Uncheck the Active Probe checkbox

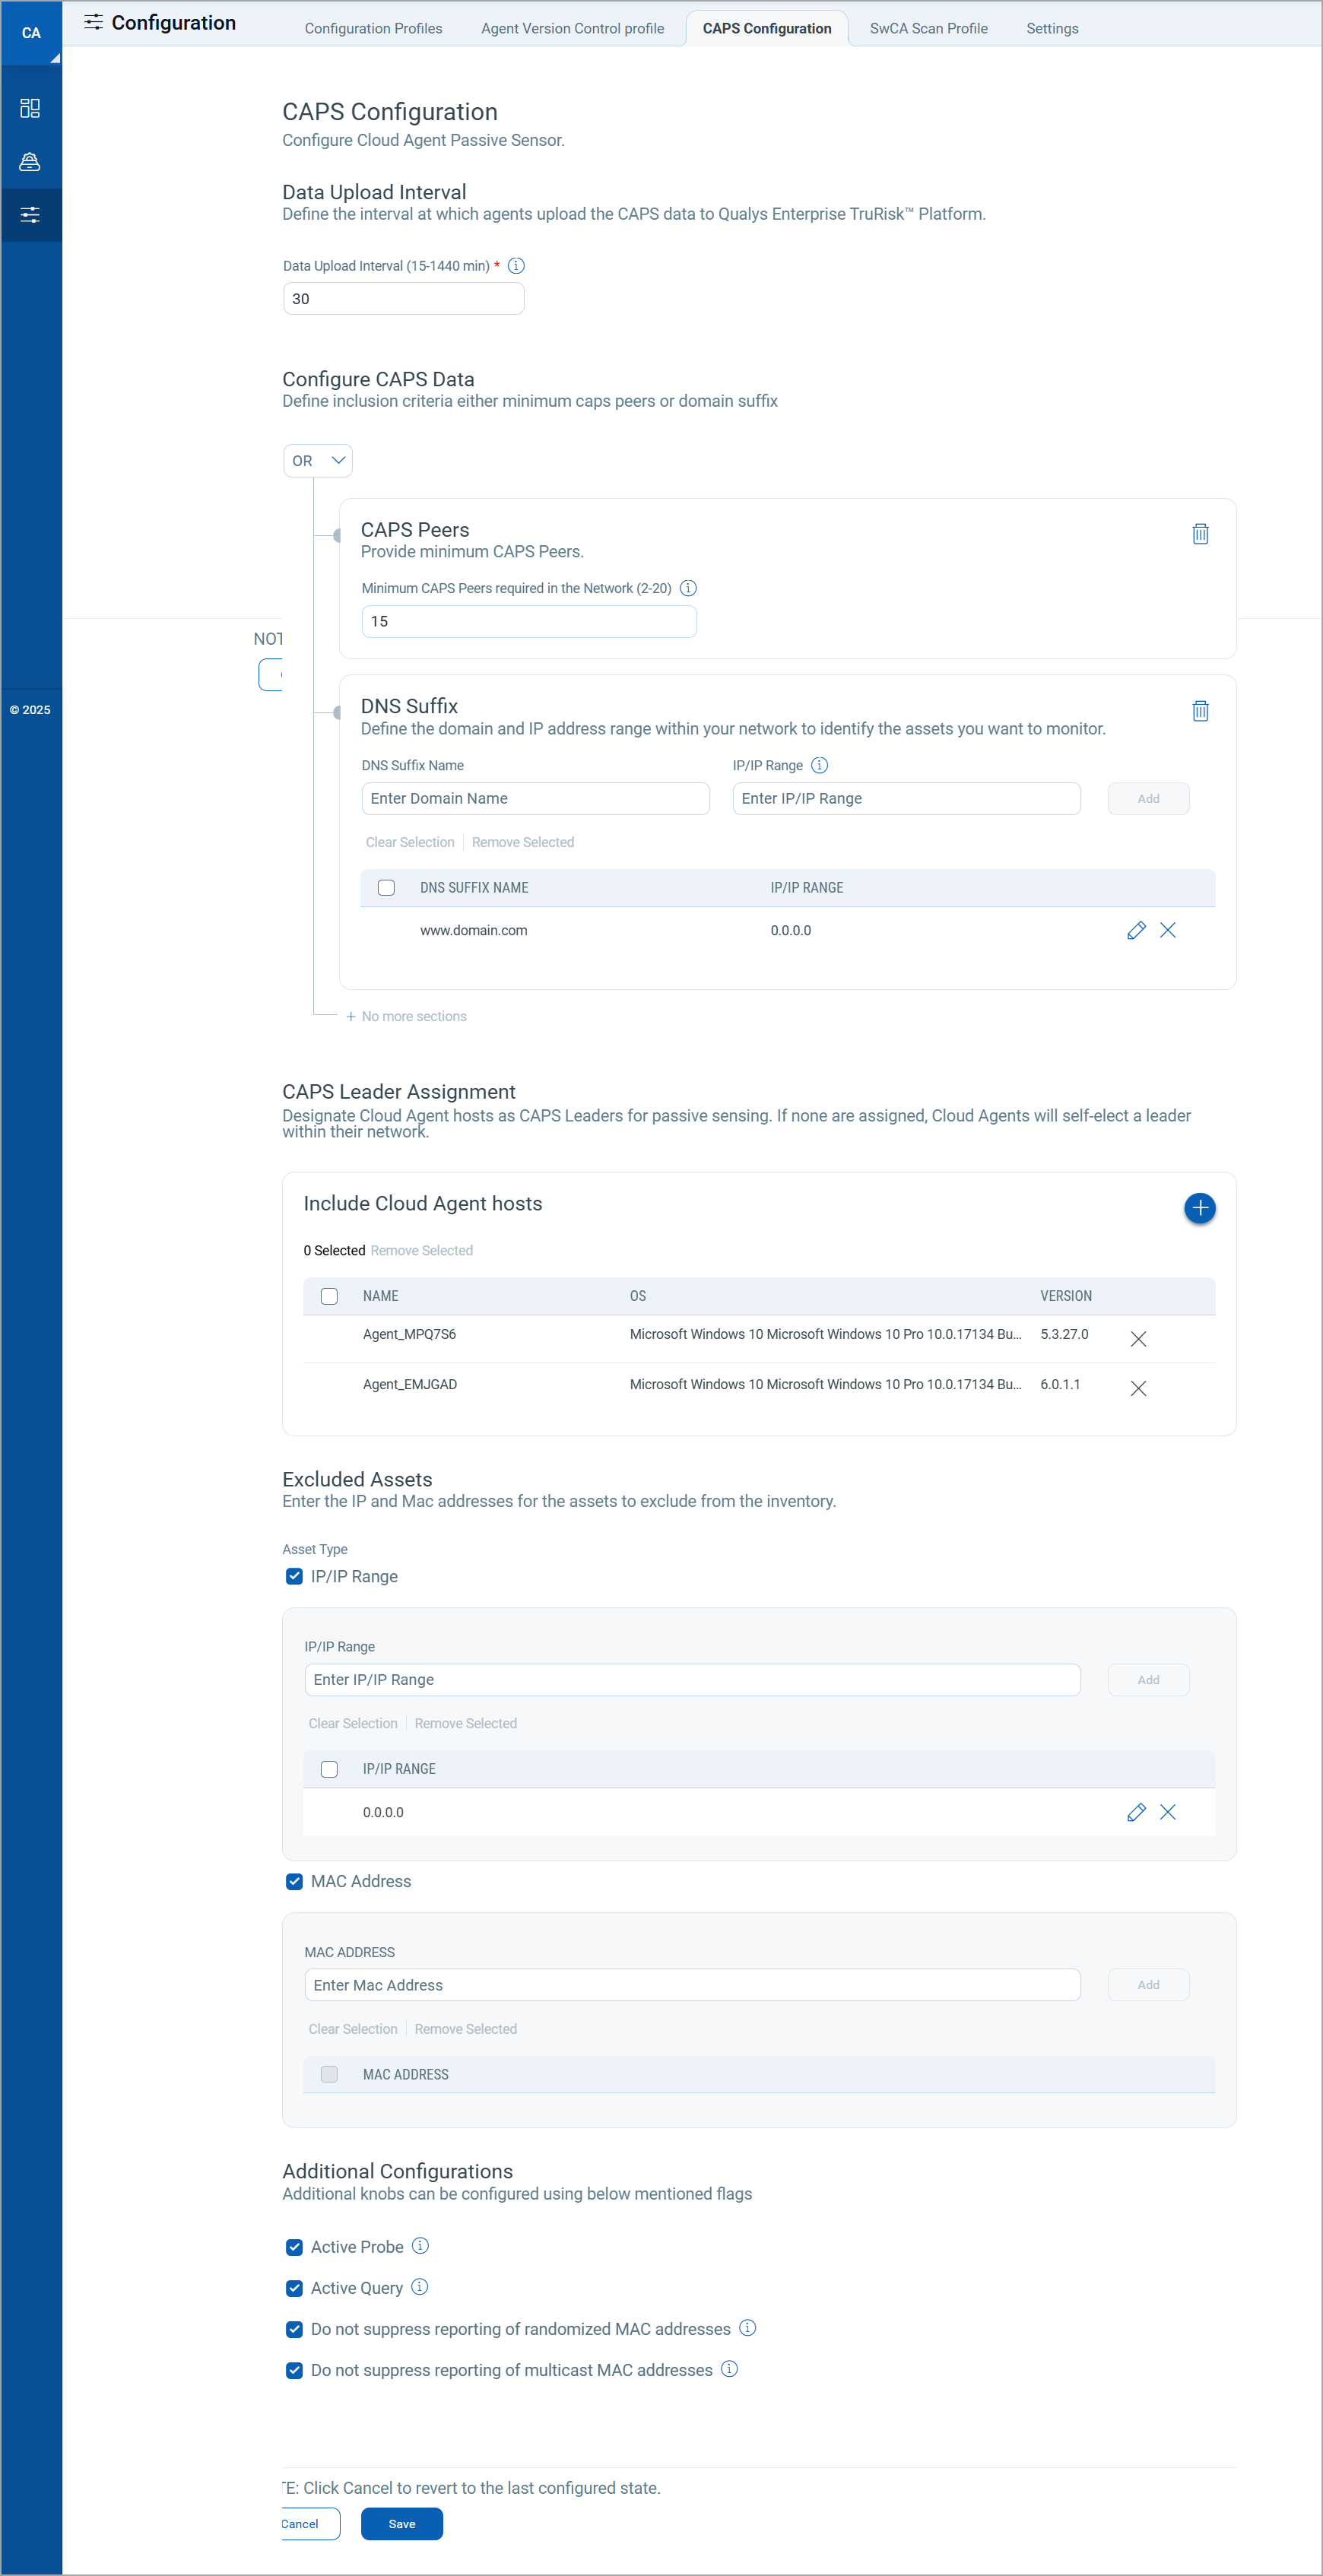(x=294, y=2247)
